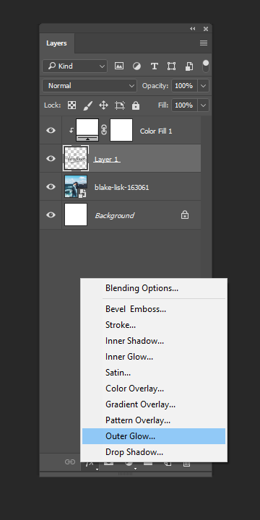Click Background layer lock icon
The width and height of the screenshot is (260, 520).
185,215
